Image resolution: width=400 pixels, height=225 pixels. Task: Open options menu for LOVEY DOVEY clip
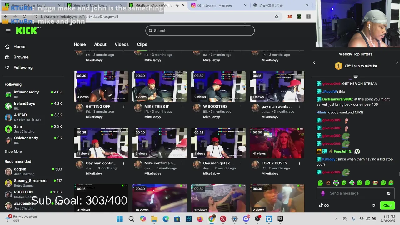(x=299, y=163)
